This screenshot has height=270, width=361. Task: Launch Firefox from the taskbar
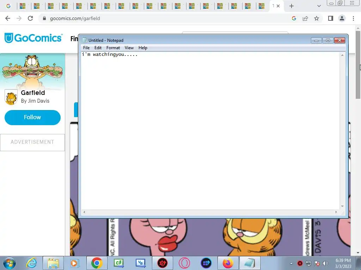228,263
